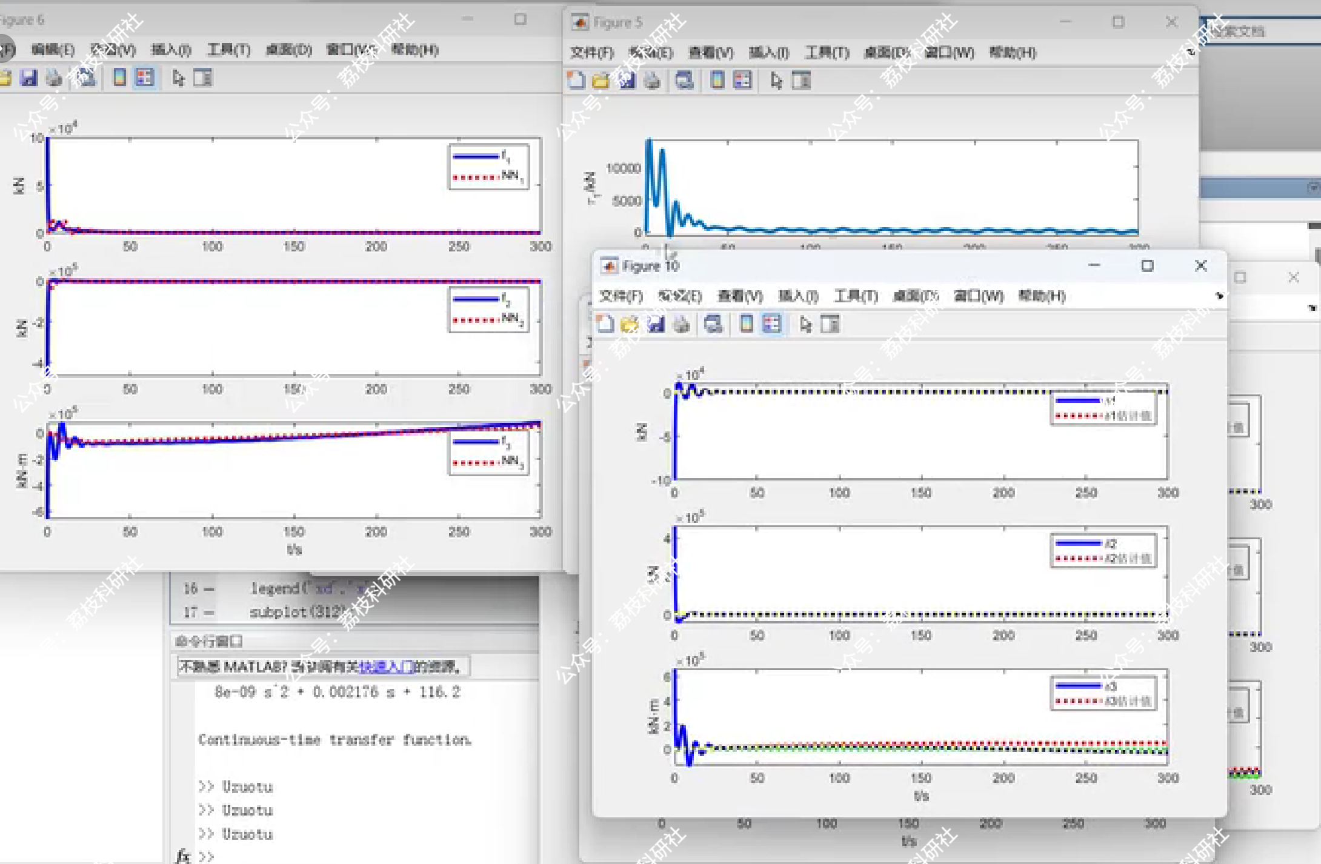1321x864 pixels.
Task: Open 工具(T) menu in Figure 10
Action: point(855,296)
